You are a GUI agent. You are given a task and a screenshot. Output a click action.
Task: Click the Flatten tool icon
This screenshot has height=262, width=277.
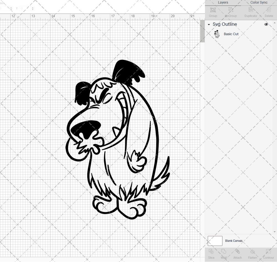point(252,251)
